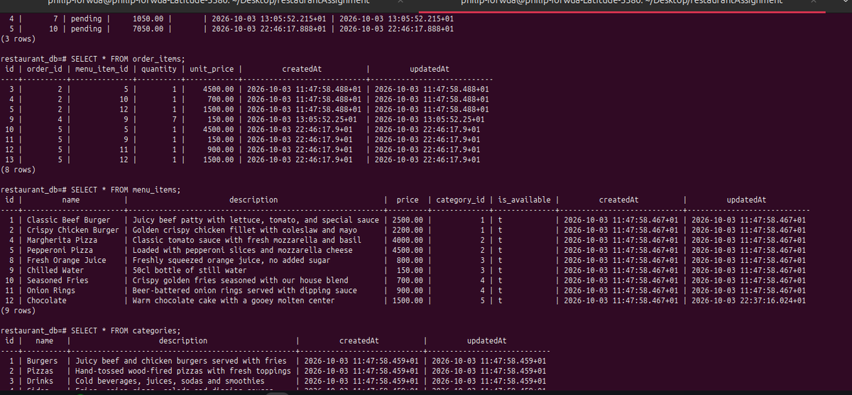Click the 'Fresh Orange Juice' name cell
The height and width of the screenshot is (395, 852).
point(66,260)
